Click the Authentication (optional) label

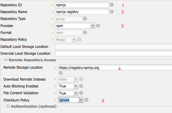point(34,106)
